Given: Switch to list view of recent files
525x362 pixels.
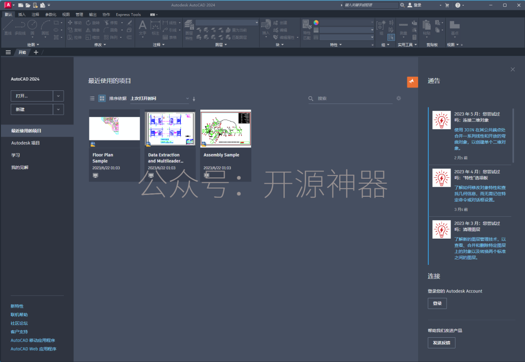Looking at the screenshot, I should coord(92,98).
